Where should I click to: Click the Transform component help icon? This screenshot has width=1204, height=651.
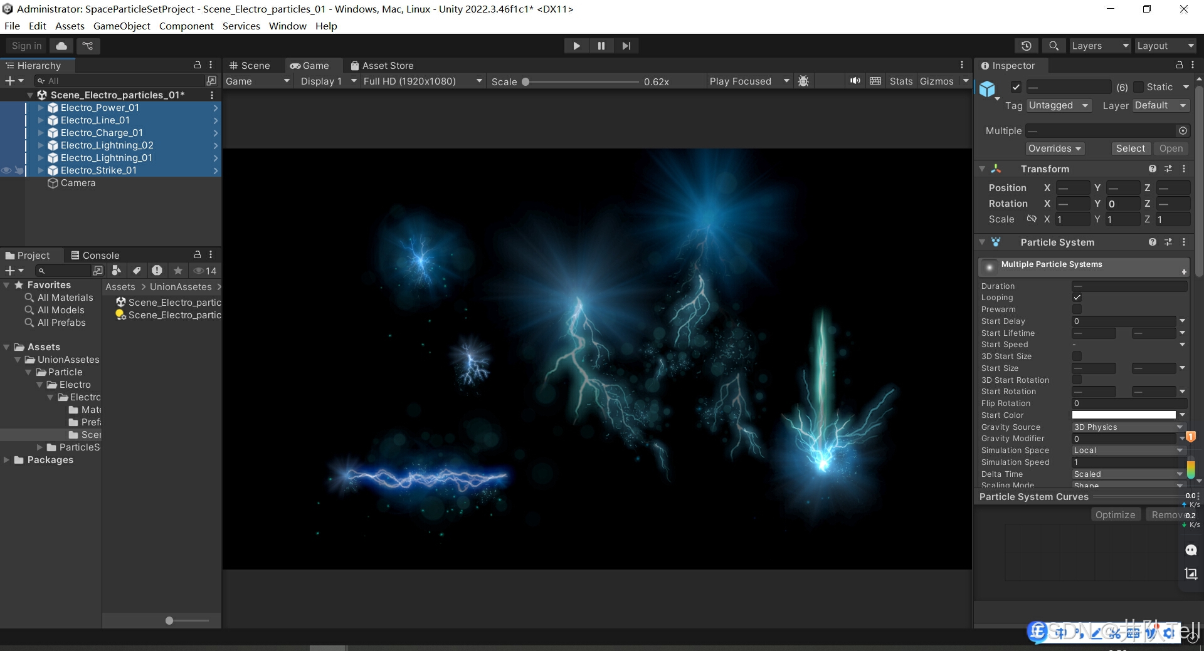tap(1152, 169)
